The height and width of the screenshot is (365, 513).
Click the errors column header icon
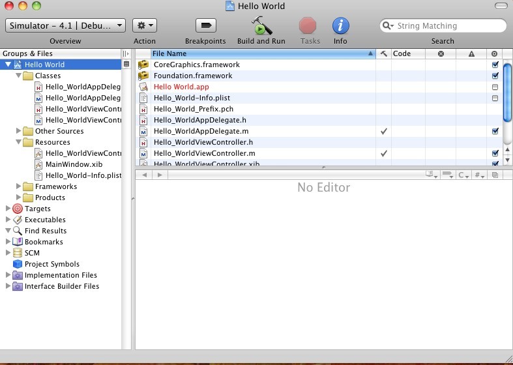tap(441, 53)
